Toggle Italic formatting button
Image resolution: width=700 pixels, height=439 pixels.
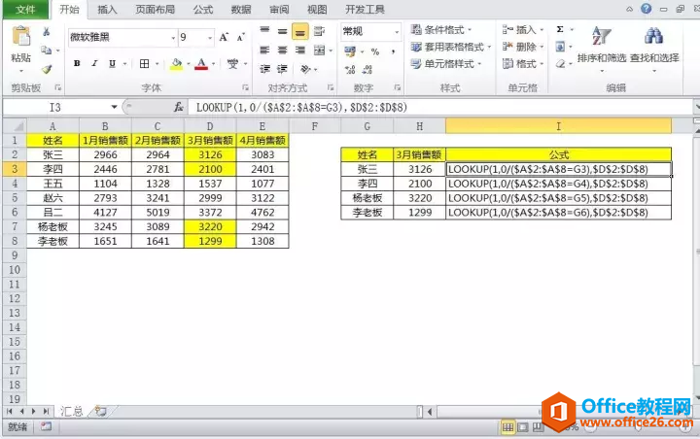94,63
